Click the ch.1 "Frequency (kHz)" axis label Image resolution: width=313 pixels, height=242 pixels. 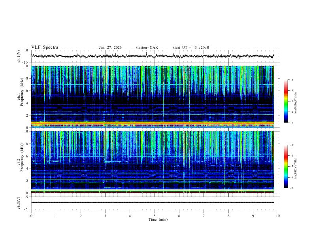tap(22, 92)
